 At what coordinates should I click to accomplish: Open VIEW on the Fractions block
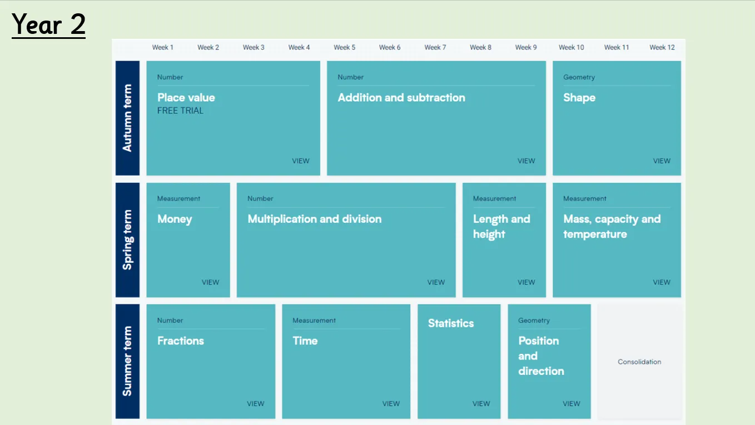click(255, 404)
